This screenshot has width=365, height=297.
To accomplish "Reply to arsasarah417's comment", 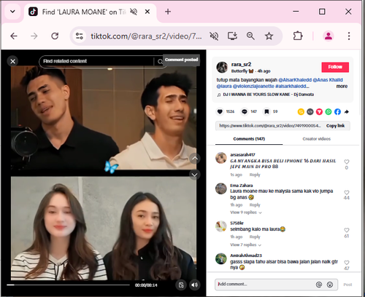I will click(255, 175).
